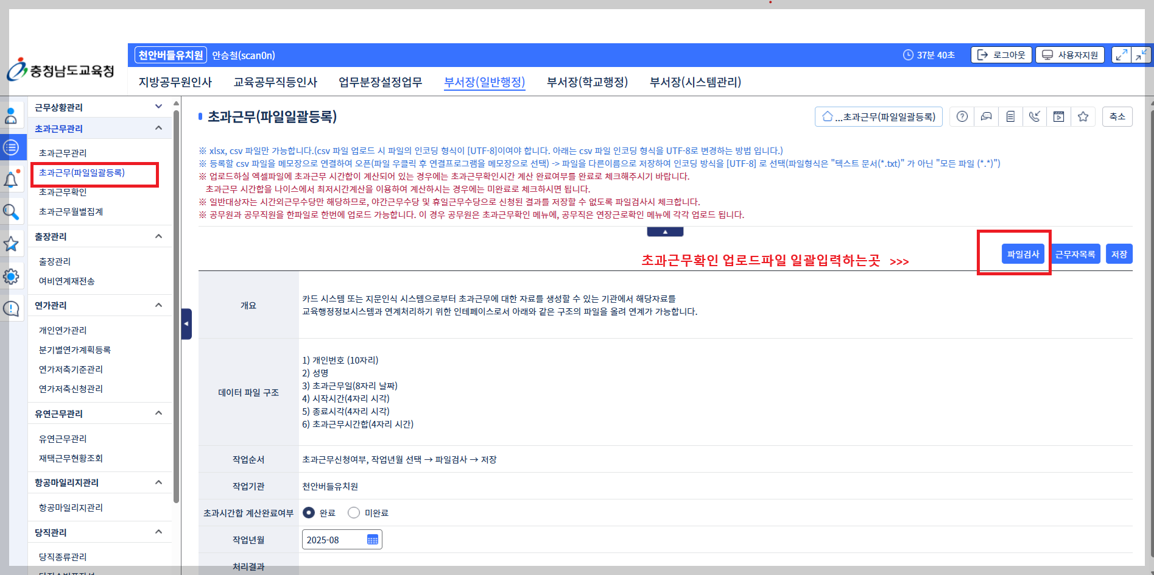This screenshot has width=1154, height=575.
Task: Open 초과근무확인 menu item
Action: (63, 192)
